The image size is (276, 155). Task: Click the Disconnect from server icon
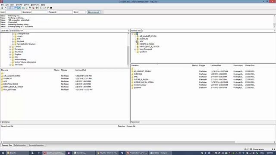point(34,8)
